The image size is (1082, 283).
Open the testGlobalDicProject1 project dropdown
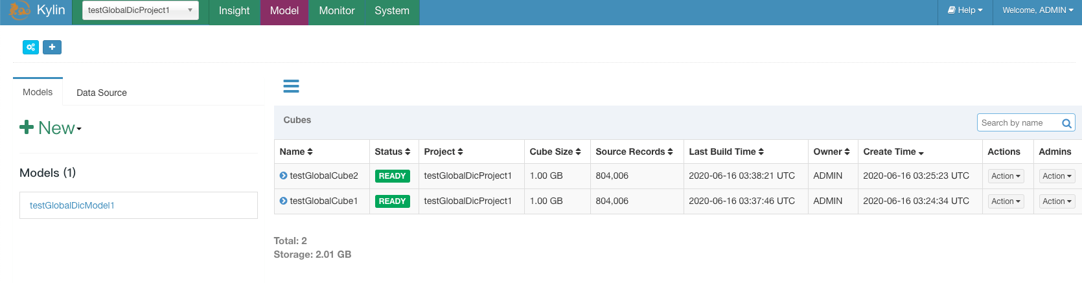point(141,10)
